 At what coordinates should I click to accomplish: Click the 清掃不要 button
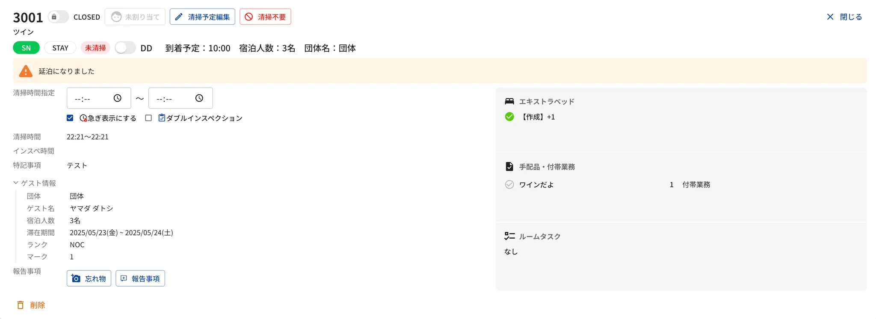tap(265, 17)
